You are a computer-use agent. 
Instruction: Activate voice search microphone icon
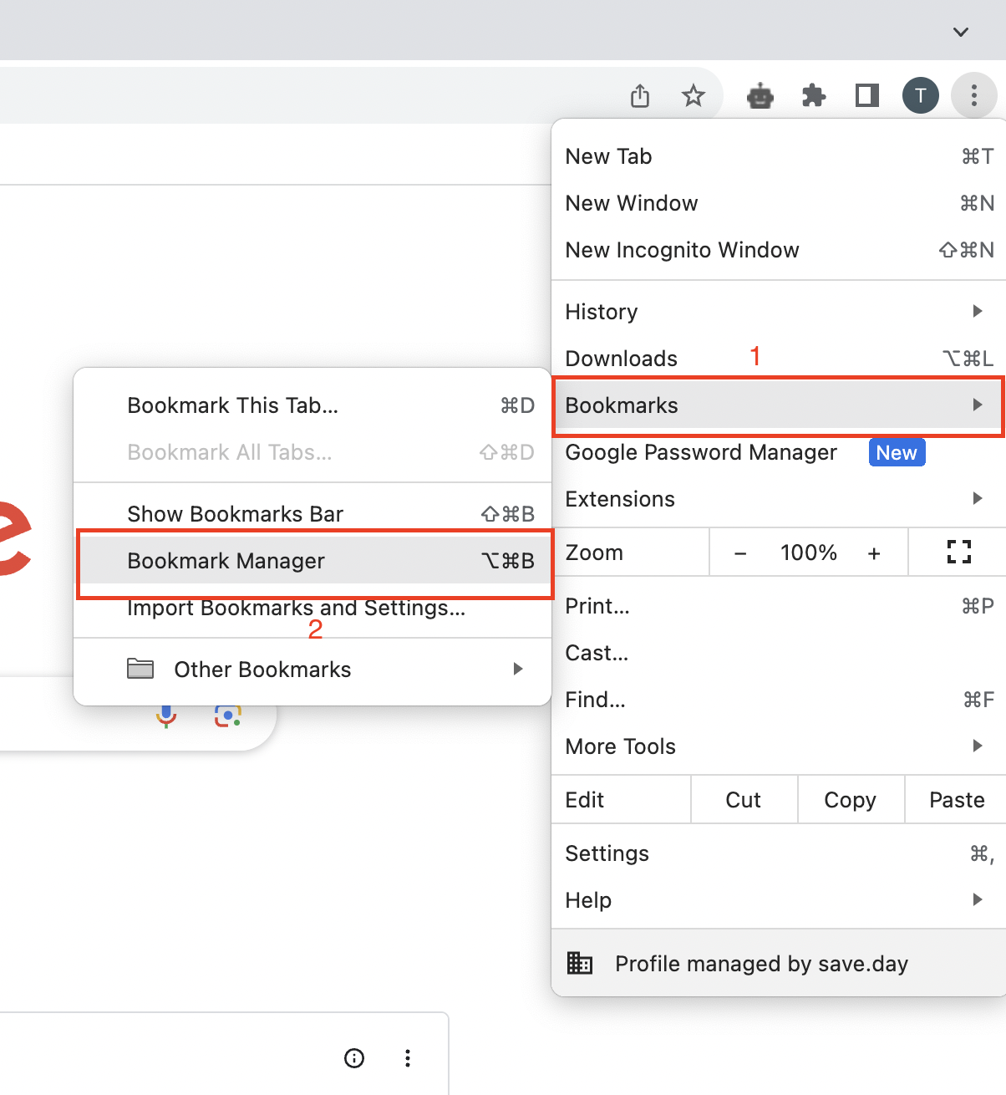165,715
